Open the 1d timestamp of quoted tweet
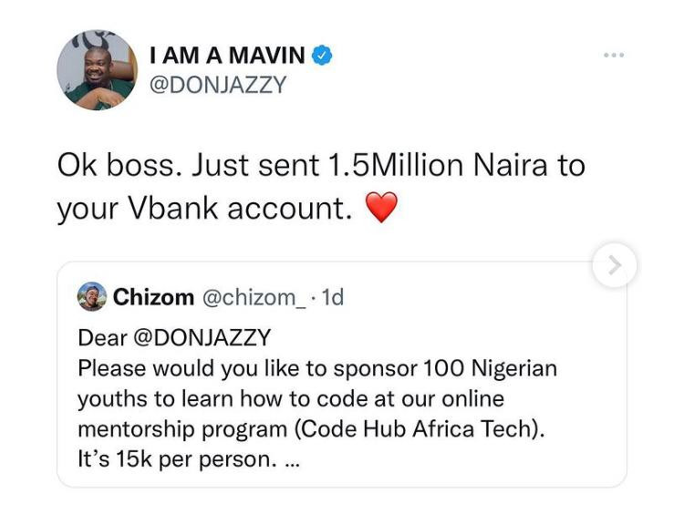 332,297
